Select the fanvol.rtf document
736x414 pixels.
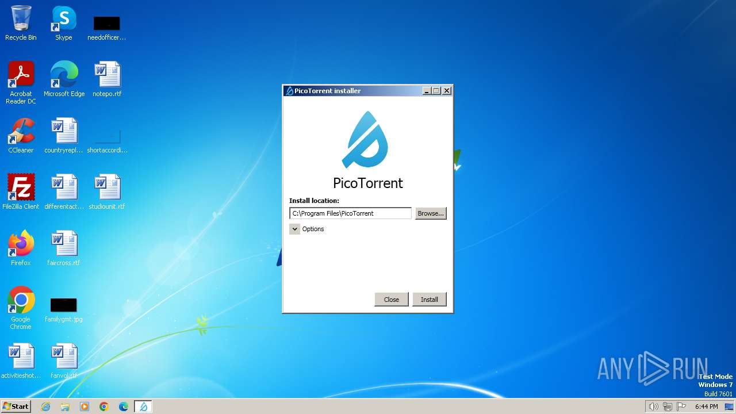(64, 361)
